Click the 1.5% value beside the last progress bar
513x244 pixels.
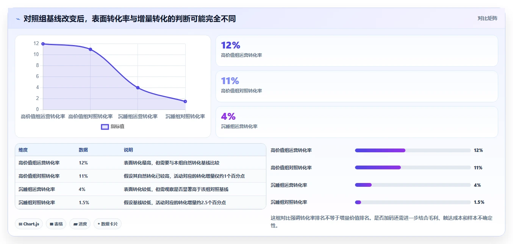click(479, 202)
